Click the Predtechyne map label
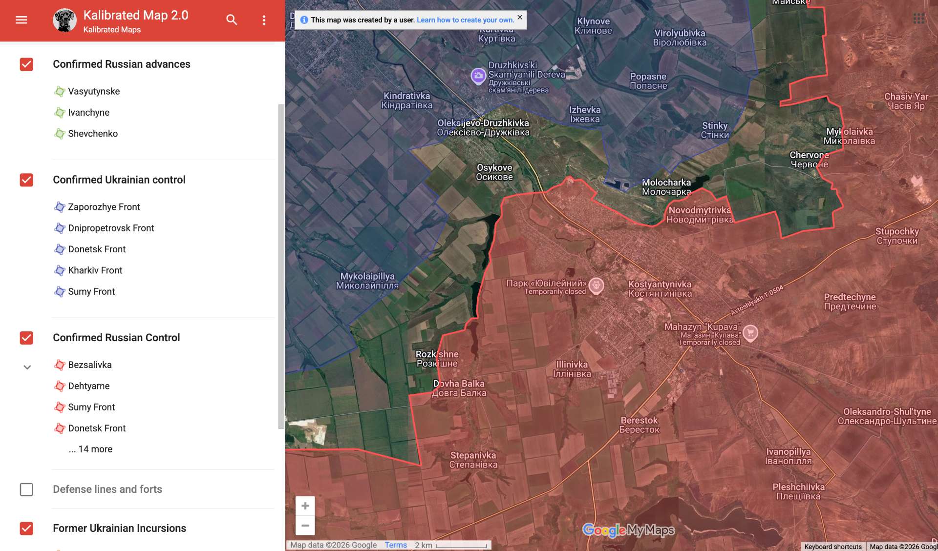 pyautogui.click(x=850, y=302)
